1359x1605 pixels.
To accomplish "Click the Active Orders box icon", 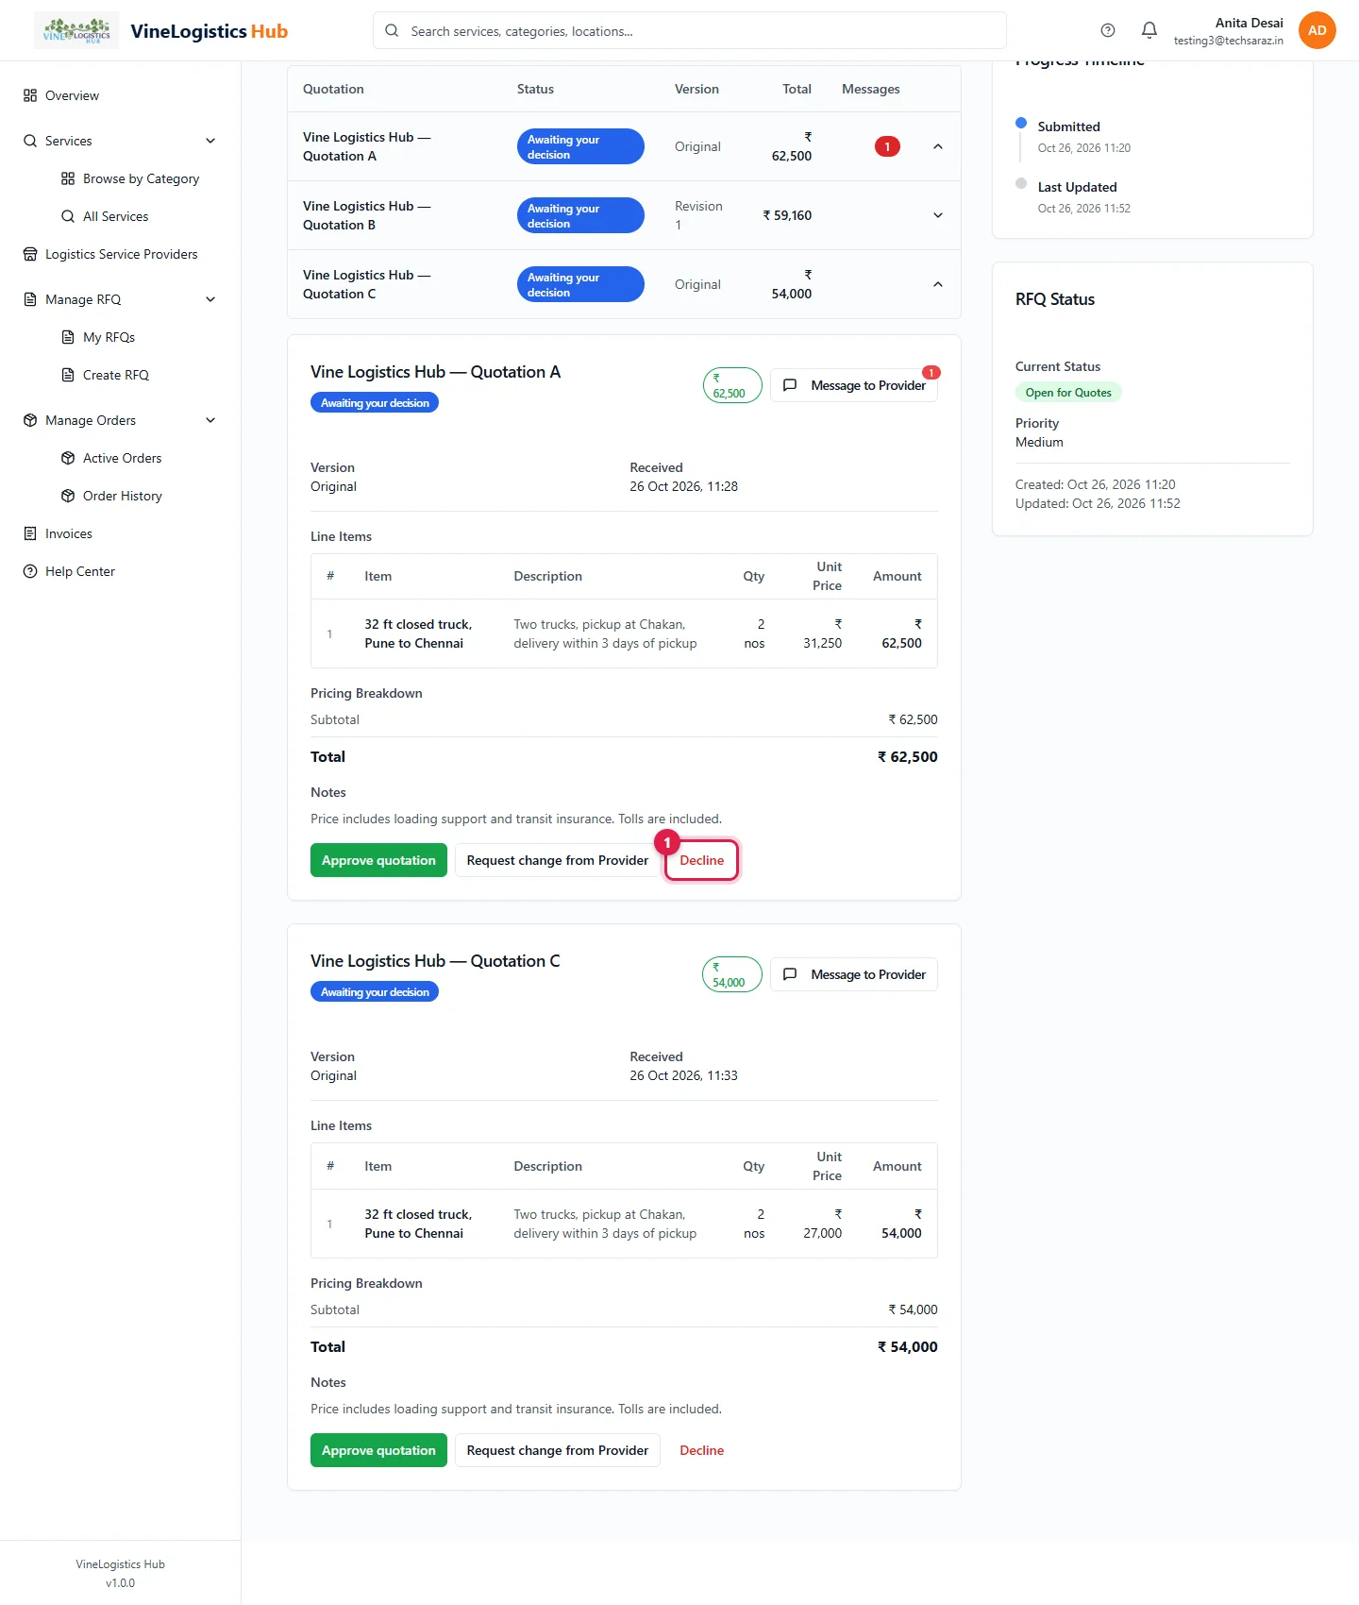I will click(x=68, y=458).
